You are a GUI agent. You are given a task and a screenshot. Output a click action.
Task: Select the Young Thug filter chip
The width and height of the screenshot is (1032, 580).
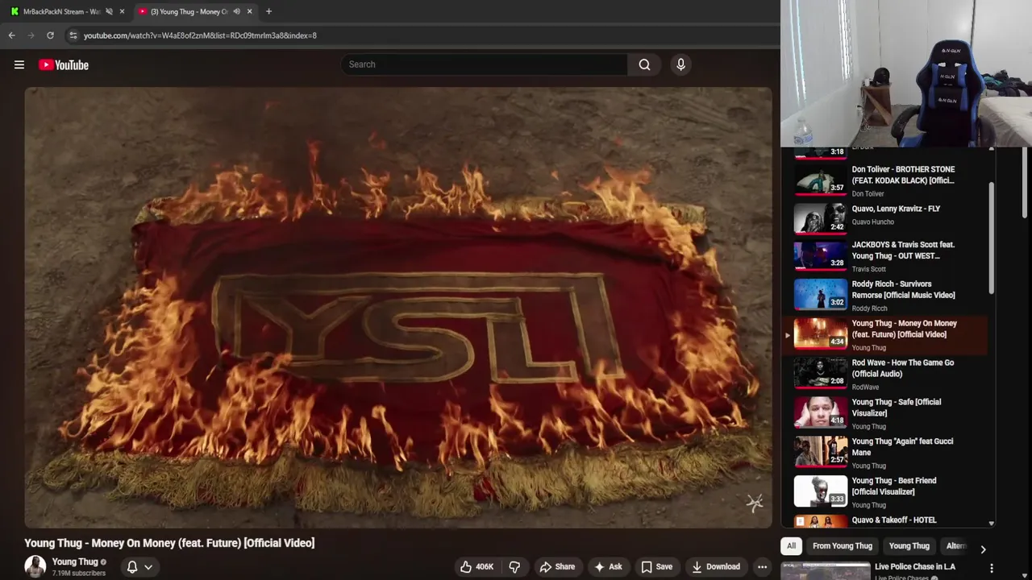tap(909, 546)
